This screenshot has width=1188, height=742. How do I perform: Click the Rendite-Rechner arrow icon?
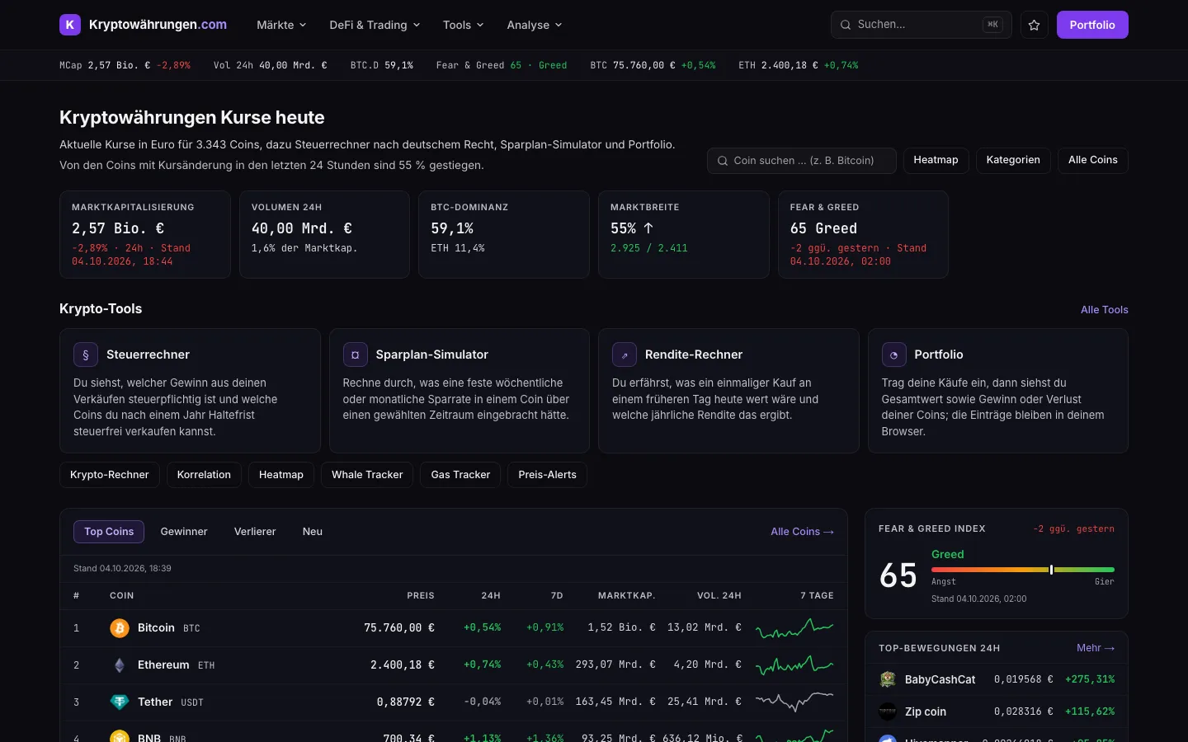(625, 355)
